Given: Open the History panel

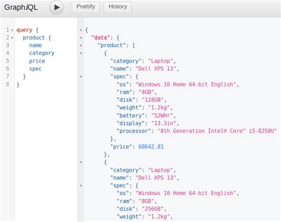Looking at the screenshot, I should (x=117, y=7).
